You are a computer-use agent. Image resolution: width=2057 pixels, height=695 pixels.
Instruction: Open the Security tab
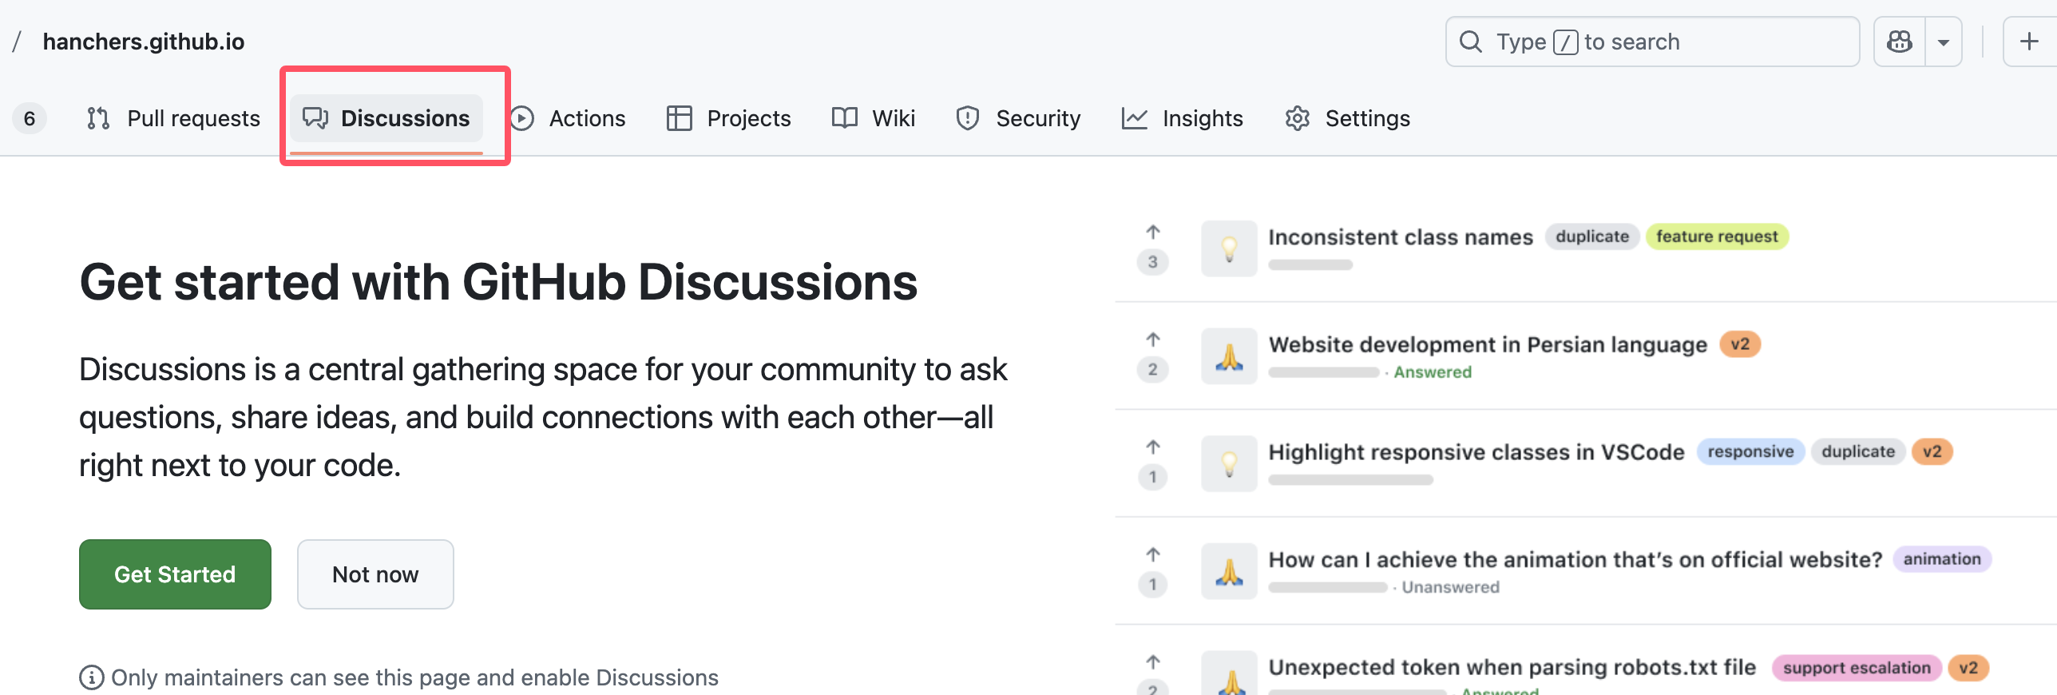point(1018,118)
